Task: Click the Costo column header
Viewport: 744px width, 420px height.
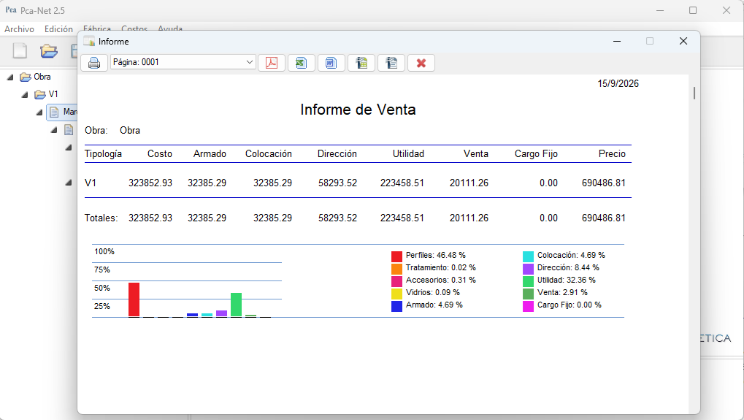Action: [159, 154]
